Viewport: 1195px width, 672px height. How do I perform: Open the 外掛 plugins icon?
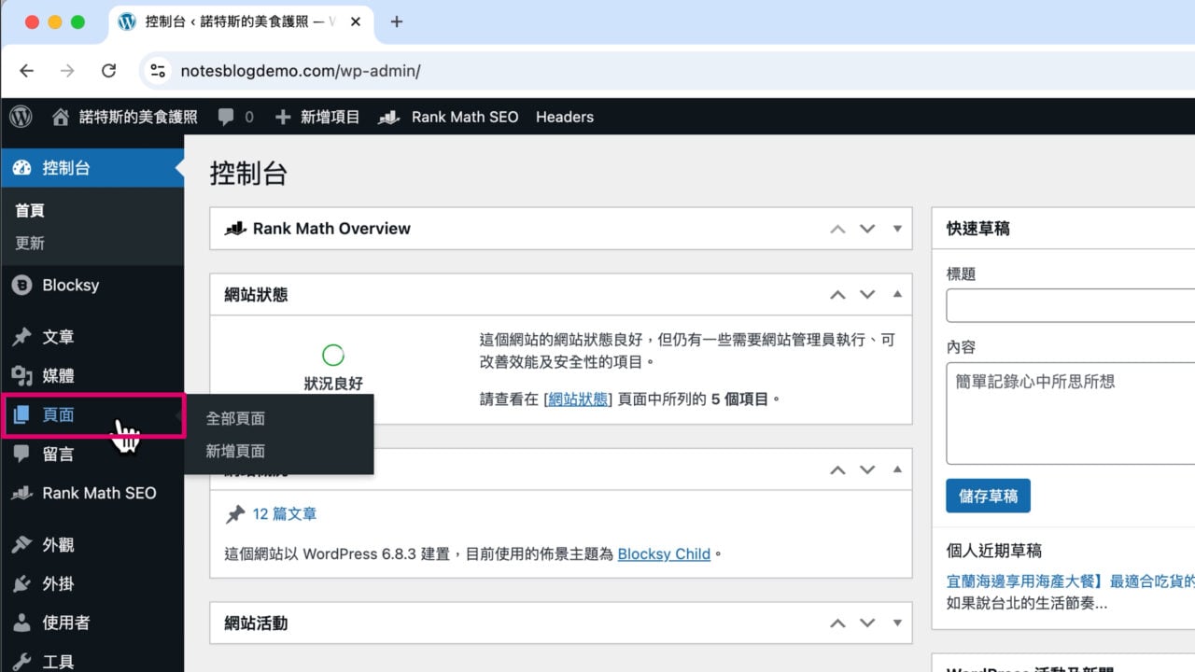click(x=21, y=583)
